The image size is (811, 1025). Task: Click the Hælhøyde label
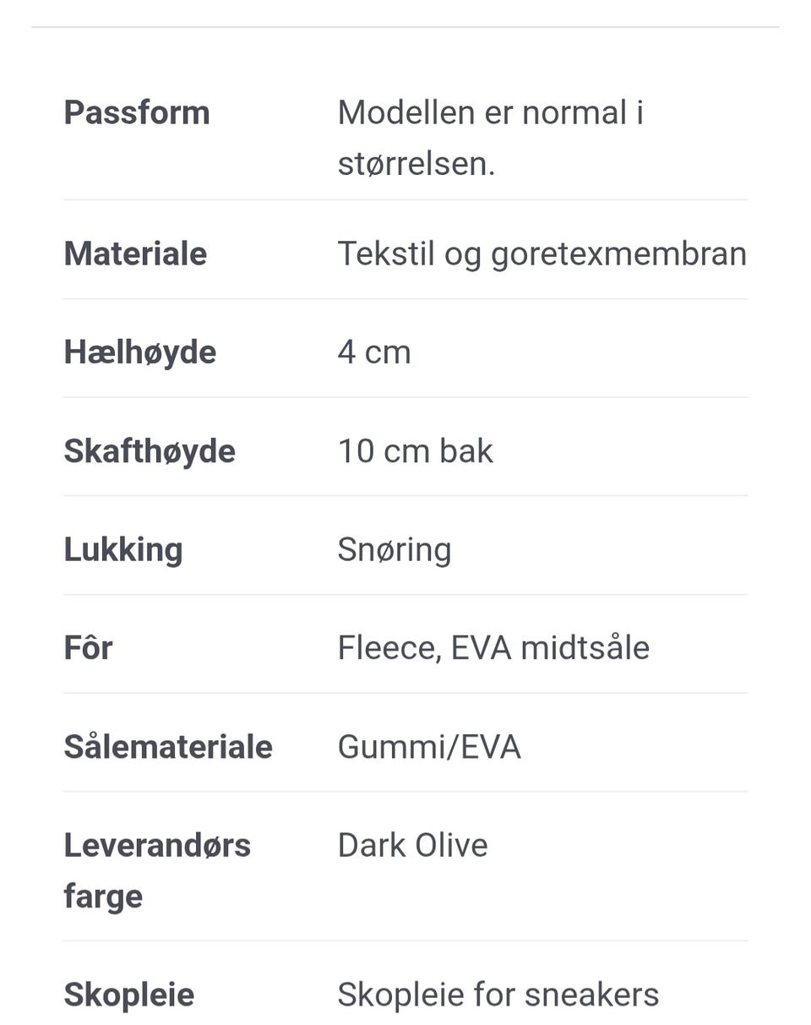[x=140, y=352]
